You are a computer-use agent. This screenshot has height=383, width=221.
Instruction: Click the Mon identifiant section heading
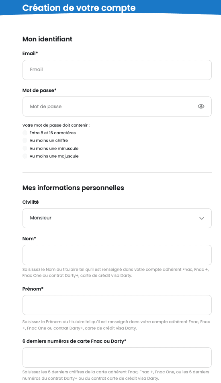pyautogui.click(x=47, y=39)
